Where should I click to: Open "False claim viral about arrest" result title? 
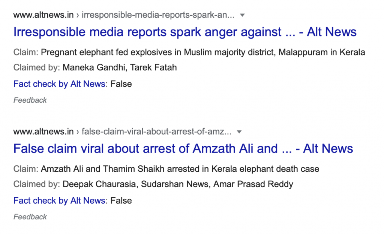(x=183, y=148)
